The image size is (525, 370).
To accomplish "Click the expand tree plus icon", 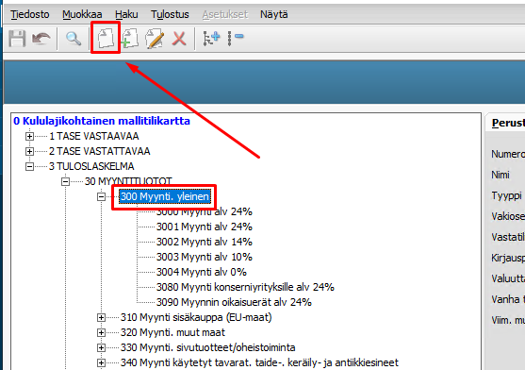I will tap(211, 38).
